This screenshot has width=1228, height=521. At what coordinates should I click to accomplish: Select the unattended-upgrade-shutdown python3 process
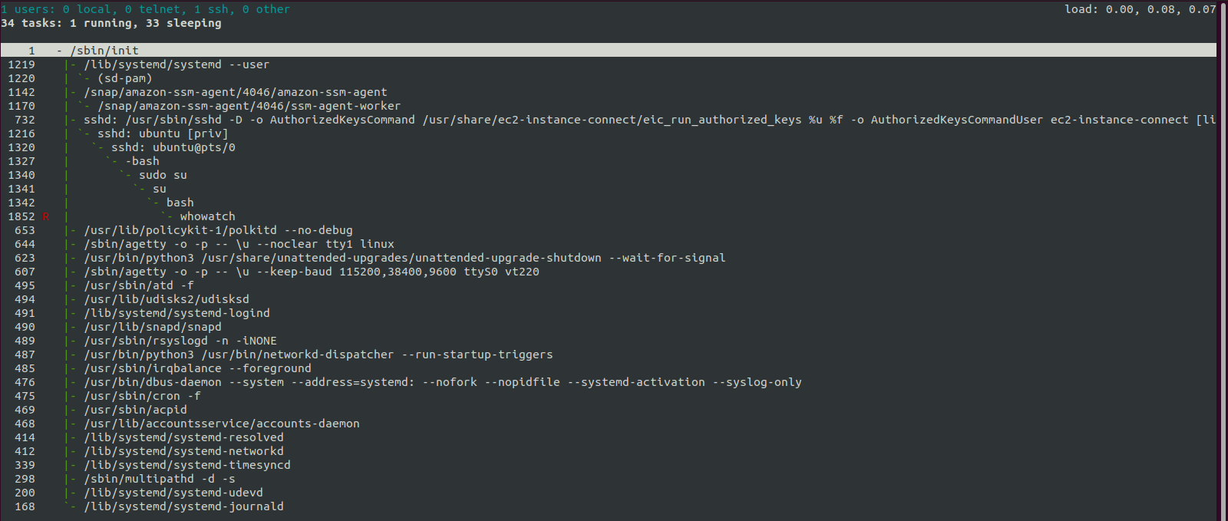click(404, 258)
